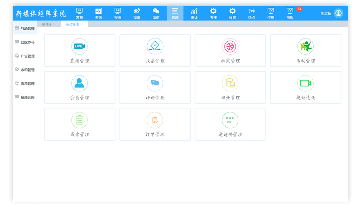Select 敏感词库 in the left sidebar
Screen dimensions: 361x205
[x=25, y=97]
